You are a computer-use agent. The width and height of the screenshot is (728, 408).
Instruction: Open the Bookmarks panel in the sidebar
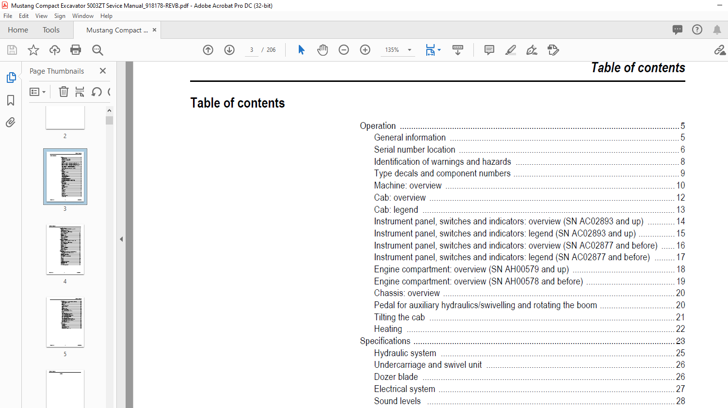coord(11,100)
